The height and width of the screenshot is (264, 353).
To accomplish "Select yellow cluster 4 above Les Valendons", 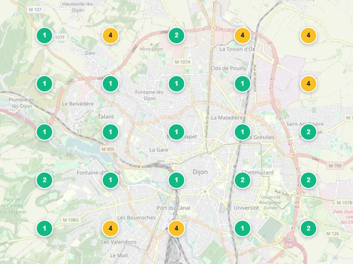I will click(x=110, y=228).
